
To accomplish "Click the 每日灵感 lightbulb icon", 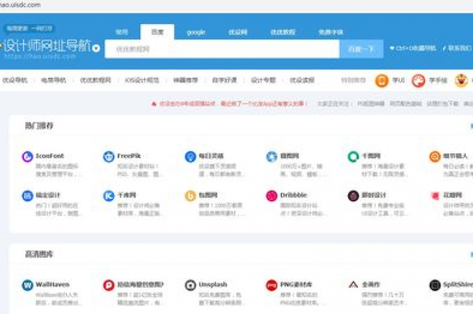I will click(190, 157).
